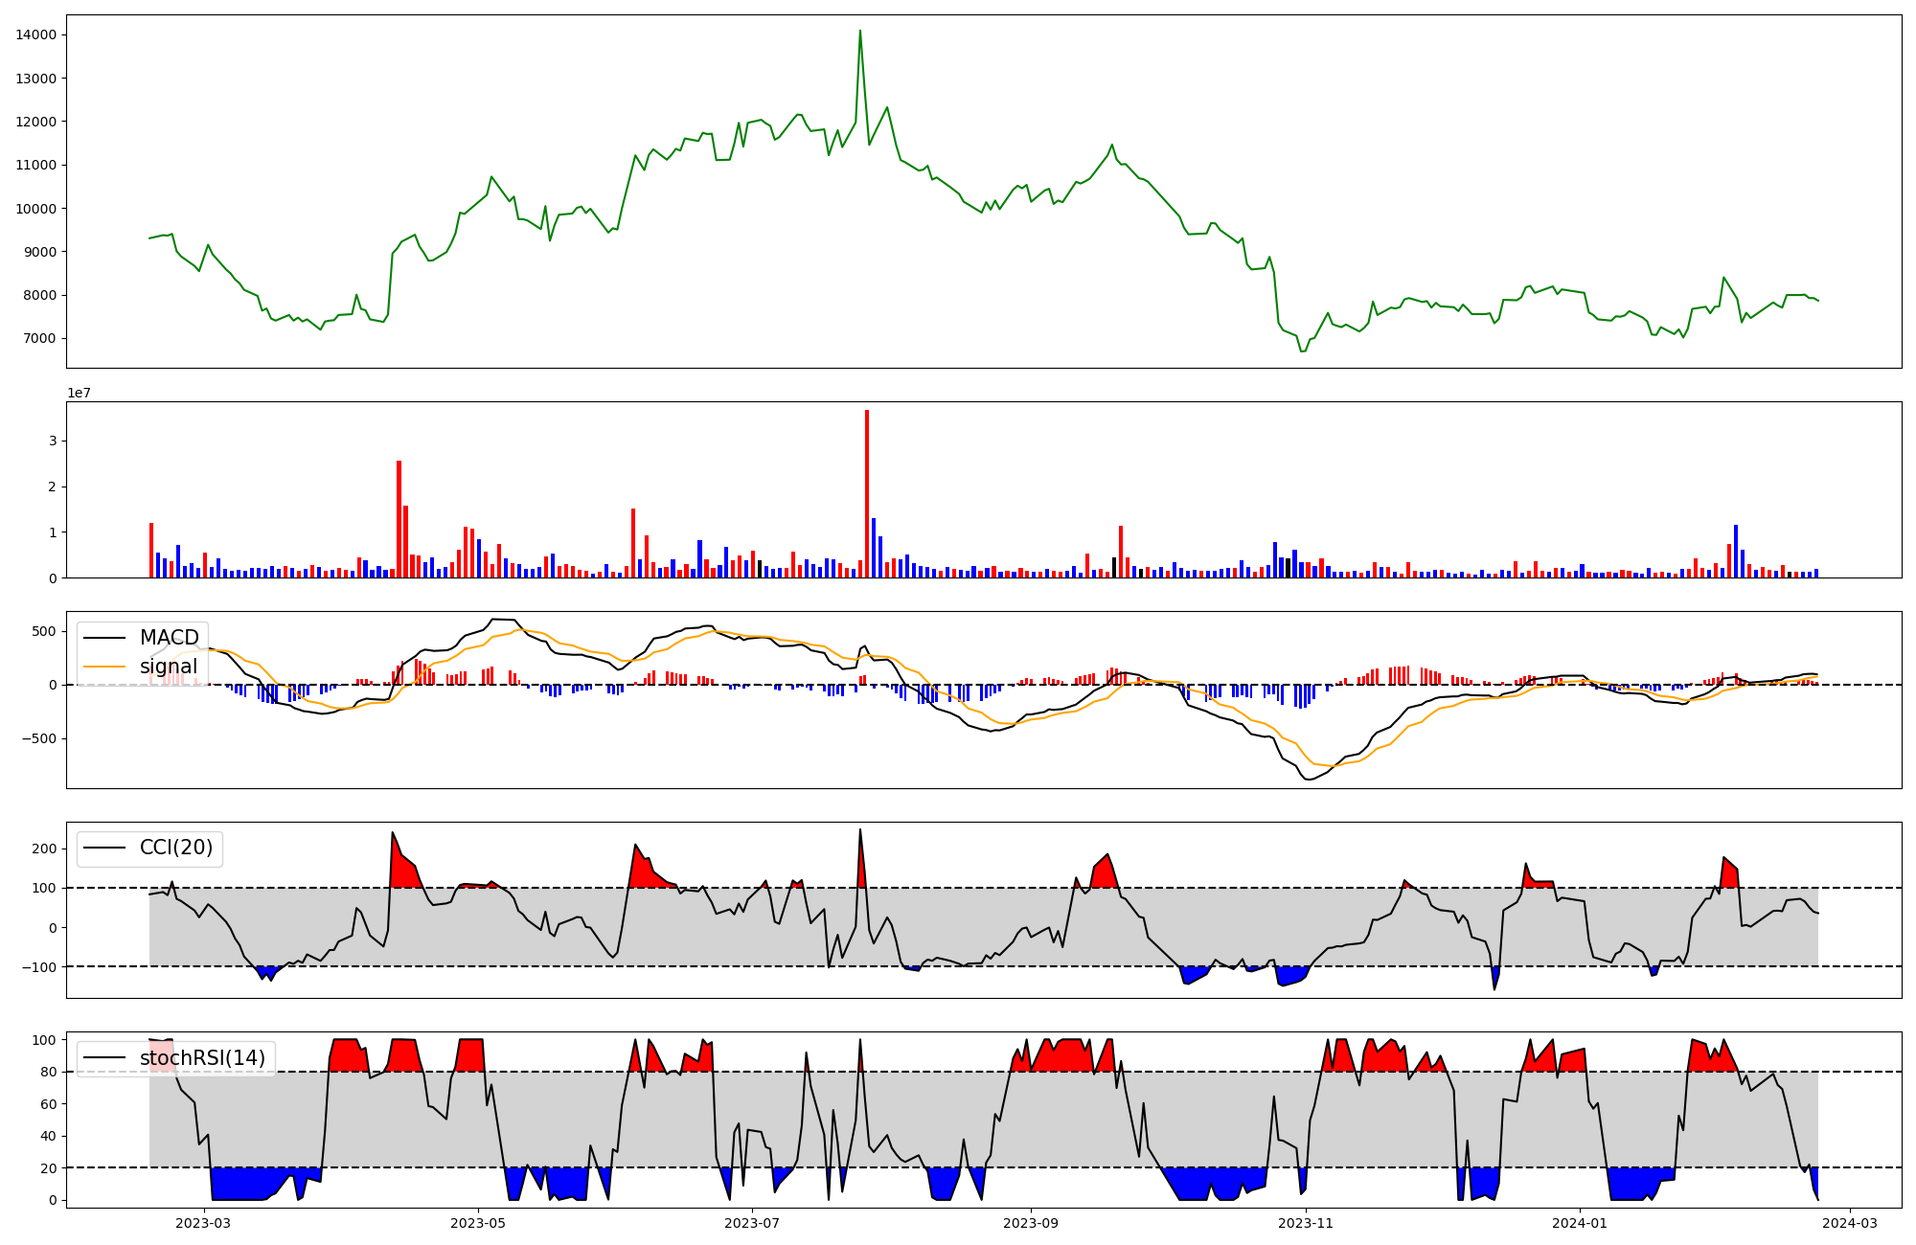Click the 1e7 volume scale label
The width and height of the screenshot is (1916, 1245).
tap(79, 394)
